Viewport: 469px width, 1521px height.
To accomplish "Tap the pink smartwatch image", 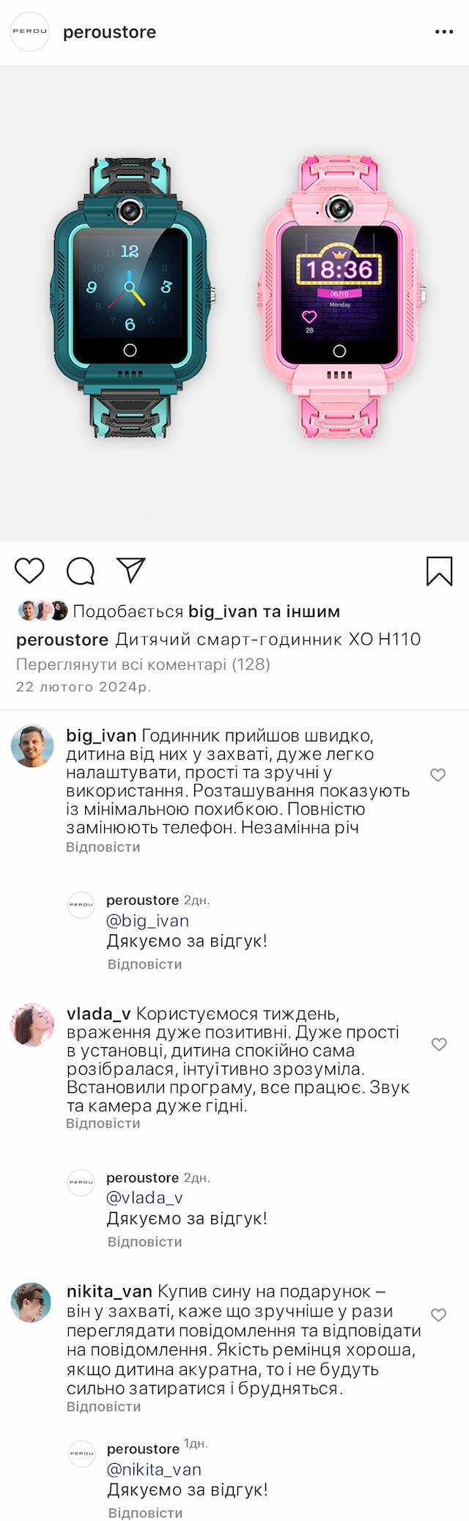I will (339, 297).
